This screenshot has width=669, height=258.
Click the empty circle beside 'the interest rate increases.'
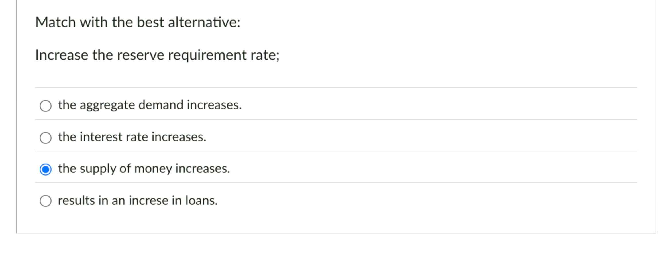tap(46, 138)
